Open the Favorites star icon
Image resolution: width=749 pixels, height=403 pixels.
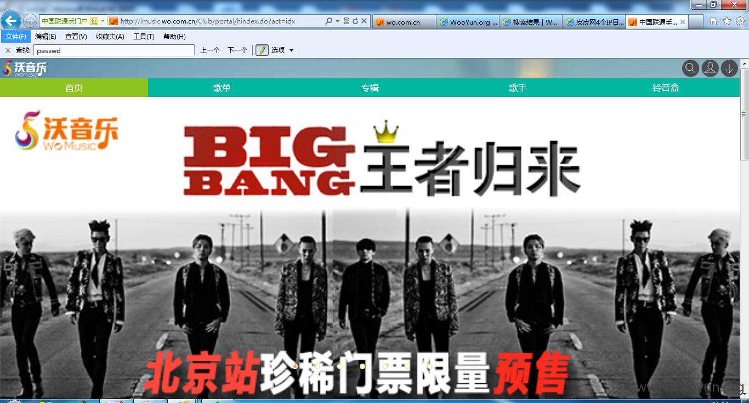click(727, 21)
